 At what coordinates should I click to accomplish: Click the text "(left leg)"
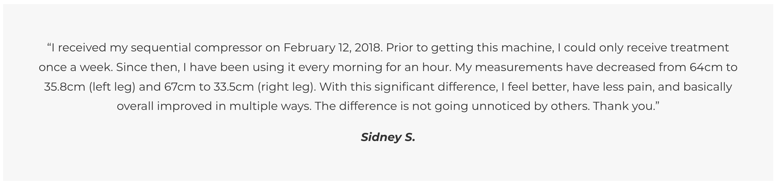point(112,87)
